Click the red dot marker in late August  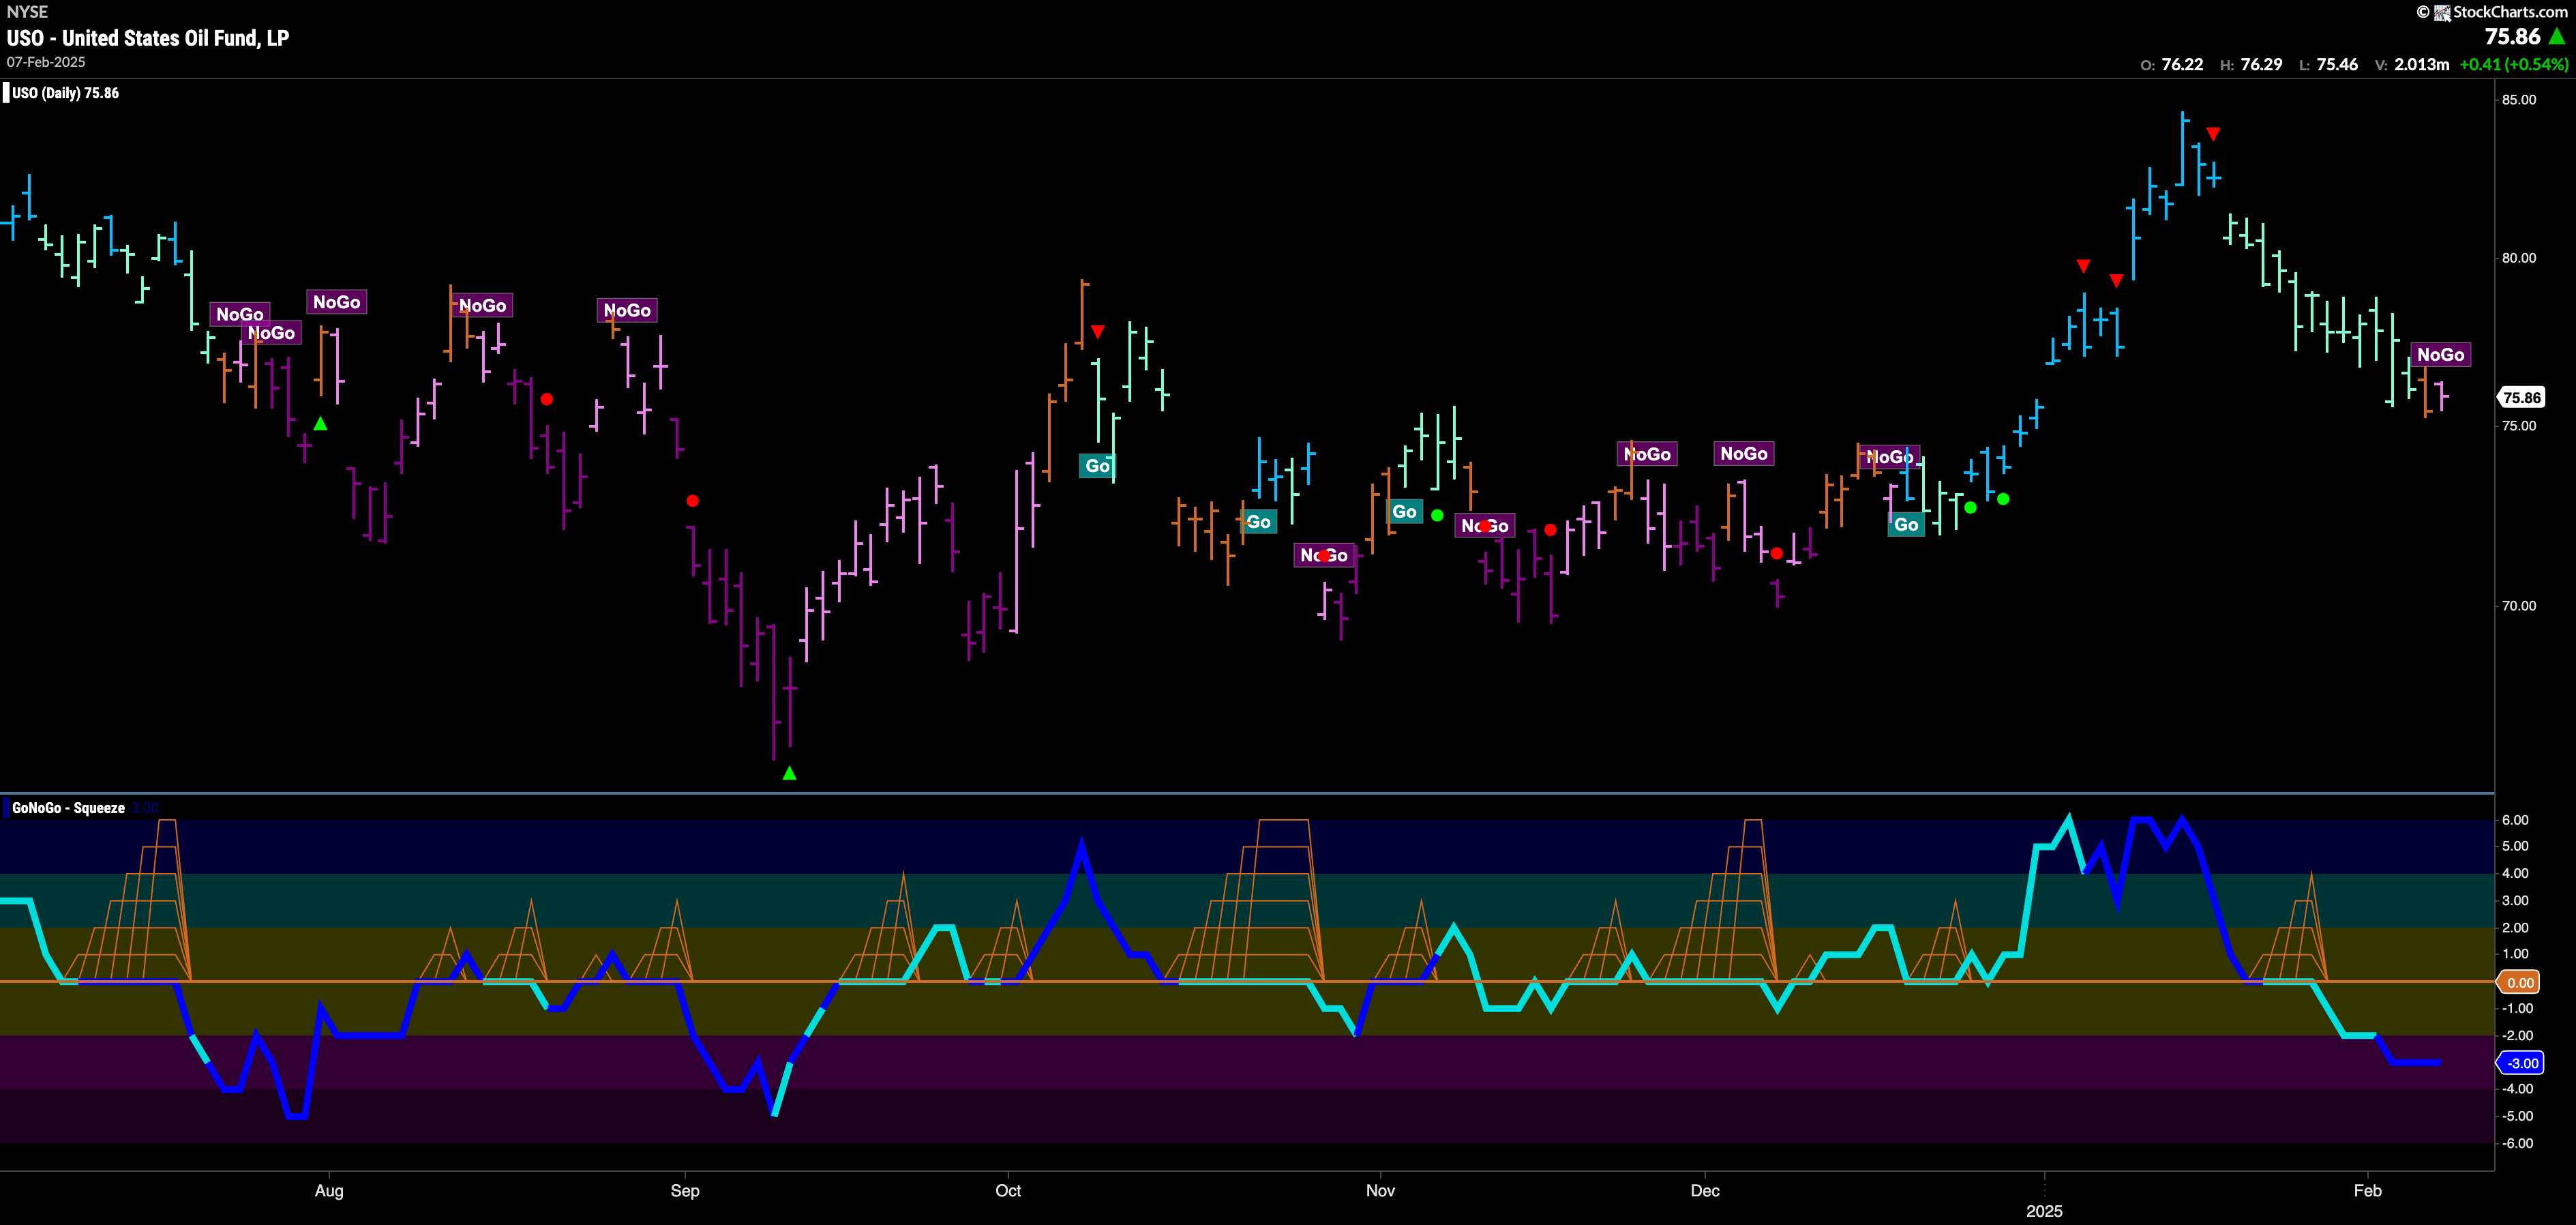tap(547, 400)
